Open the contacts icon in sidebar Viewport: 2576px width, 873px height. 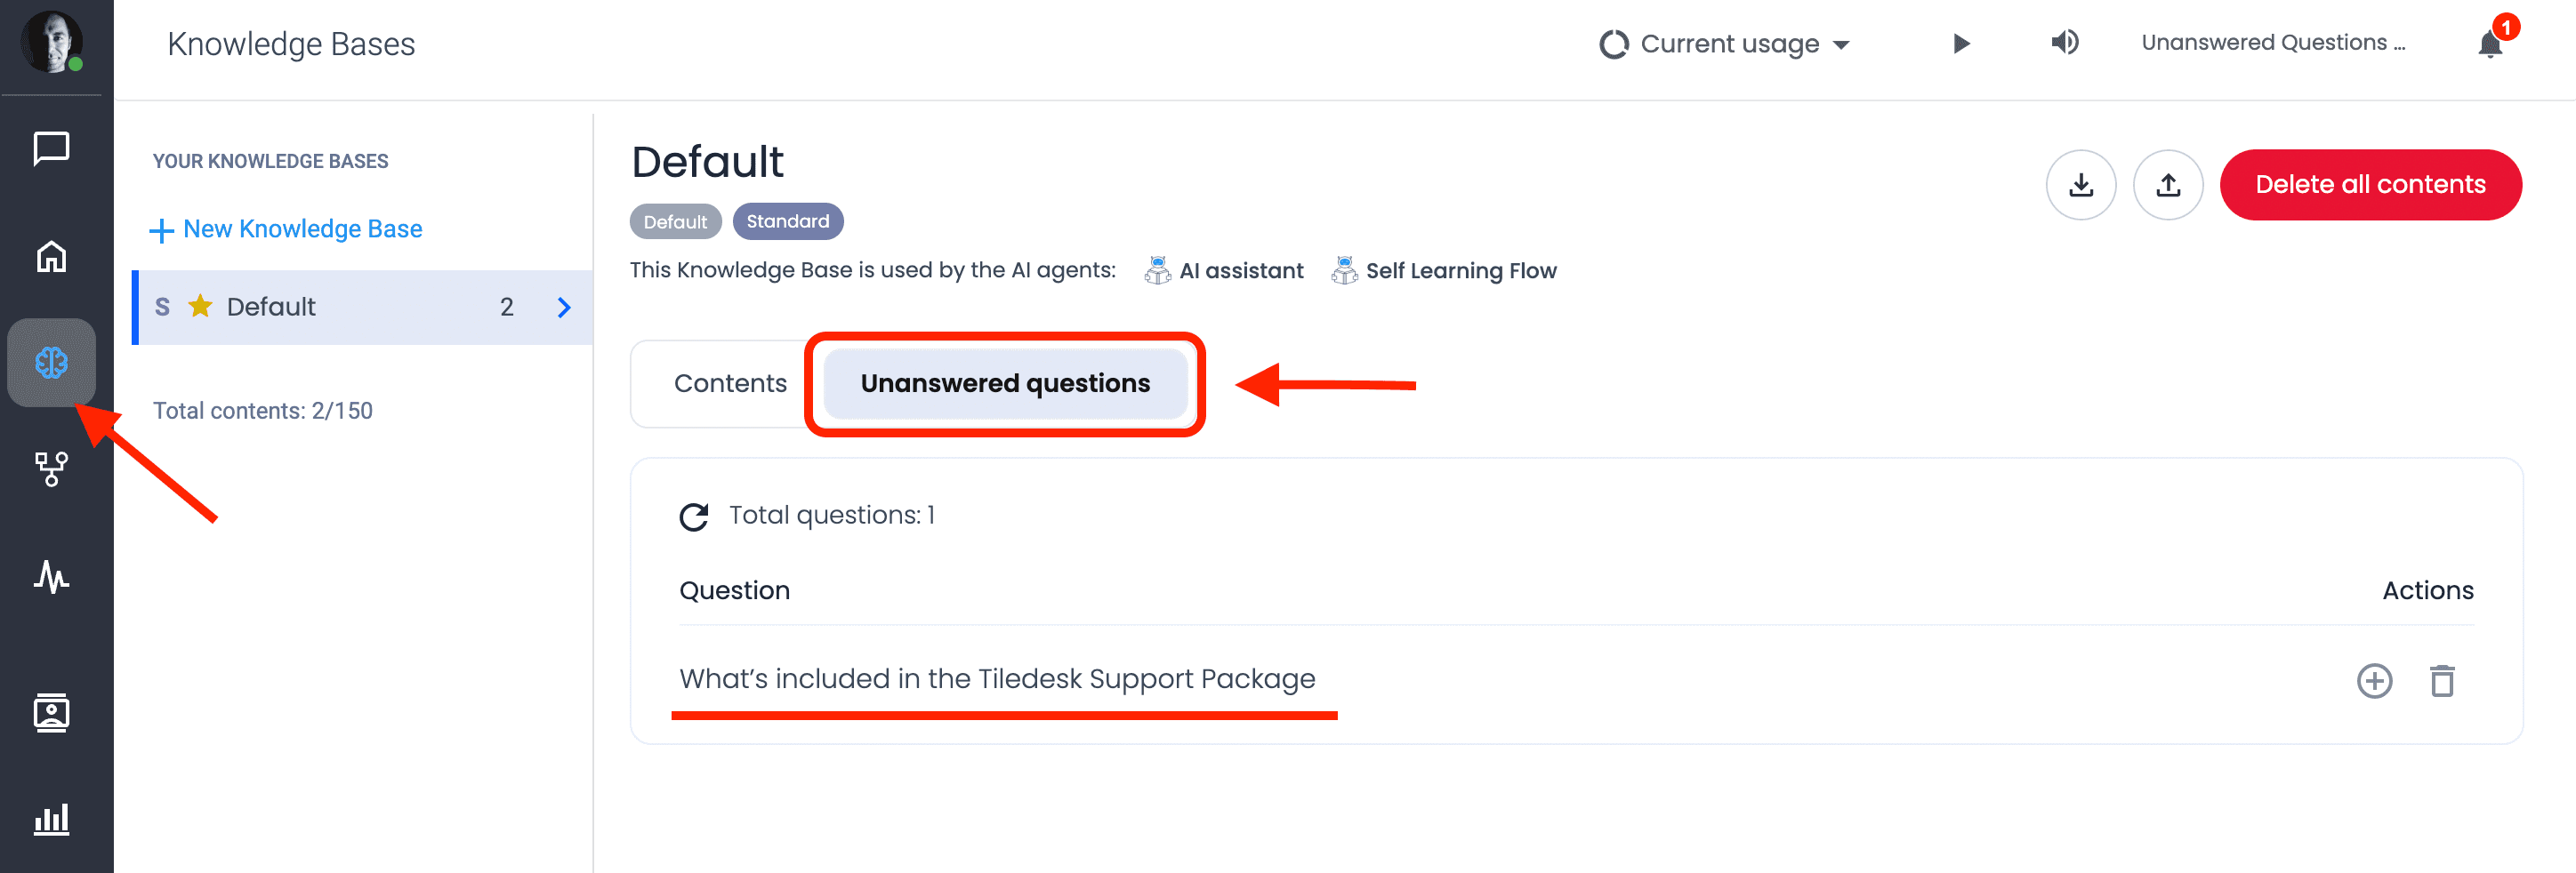[x=51, y=712]
